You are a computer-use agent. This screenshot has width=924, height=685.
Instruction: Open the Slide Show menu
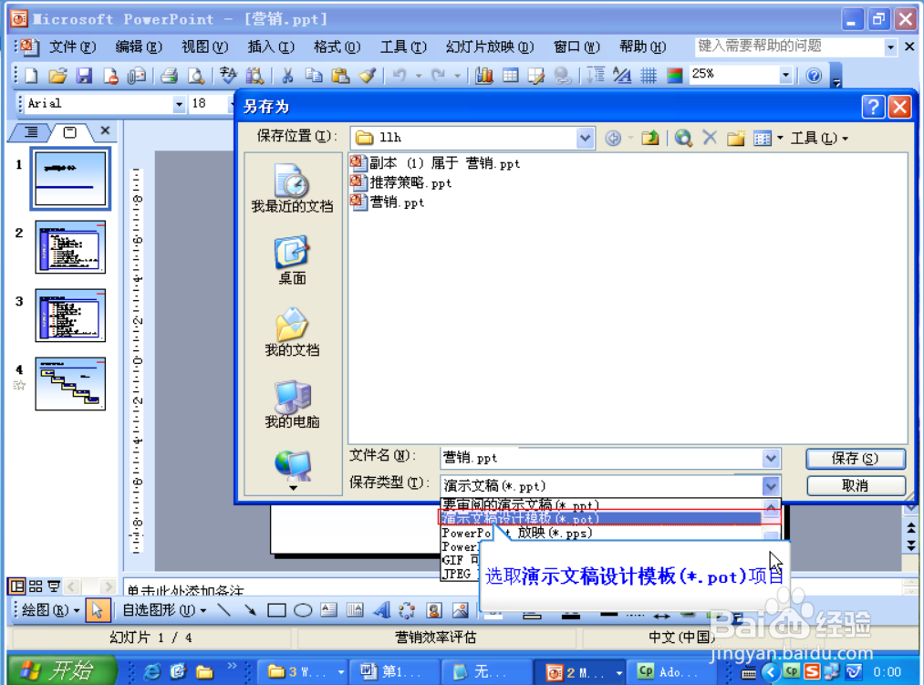tap(490, 47)
